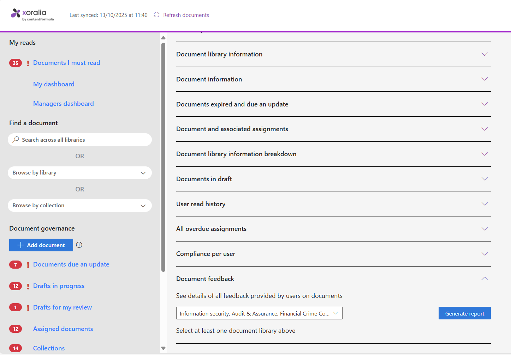Open the Browse by collection dropdown
Screen dimensions: 511x355
[x=80, y=206]
